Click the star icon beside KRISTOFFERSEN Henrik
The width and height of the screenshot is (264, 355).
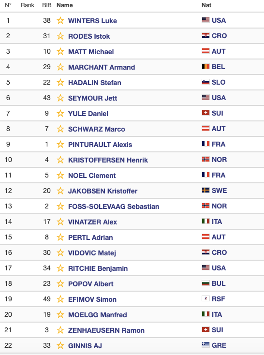click(60, 160)
